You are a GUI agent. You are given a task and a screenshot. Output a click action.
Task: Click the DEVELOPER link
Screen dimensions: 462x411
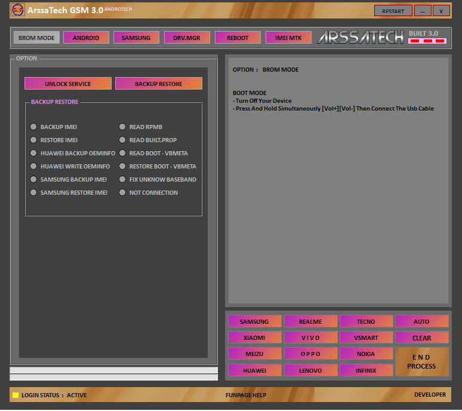coord(430,395)
